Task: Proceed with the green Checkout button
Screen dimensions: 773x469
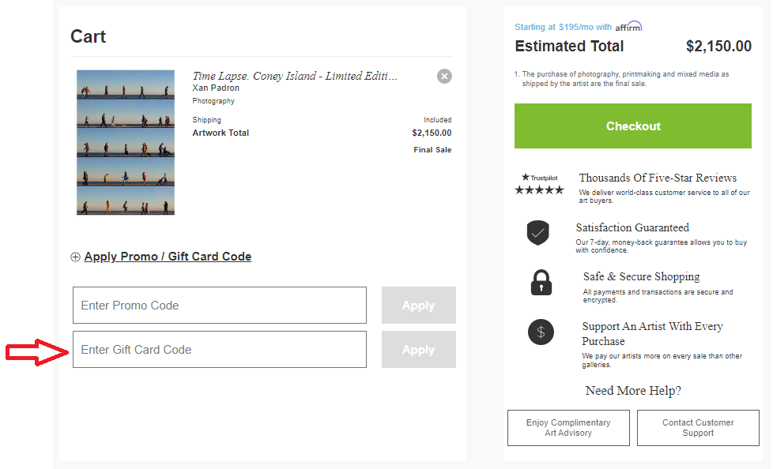Action: 632,126
